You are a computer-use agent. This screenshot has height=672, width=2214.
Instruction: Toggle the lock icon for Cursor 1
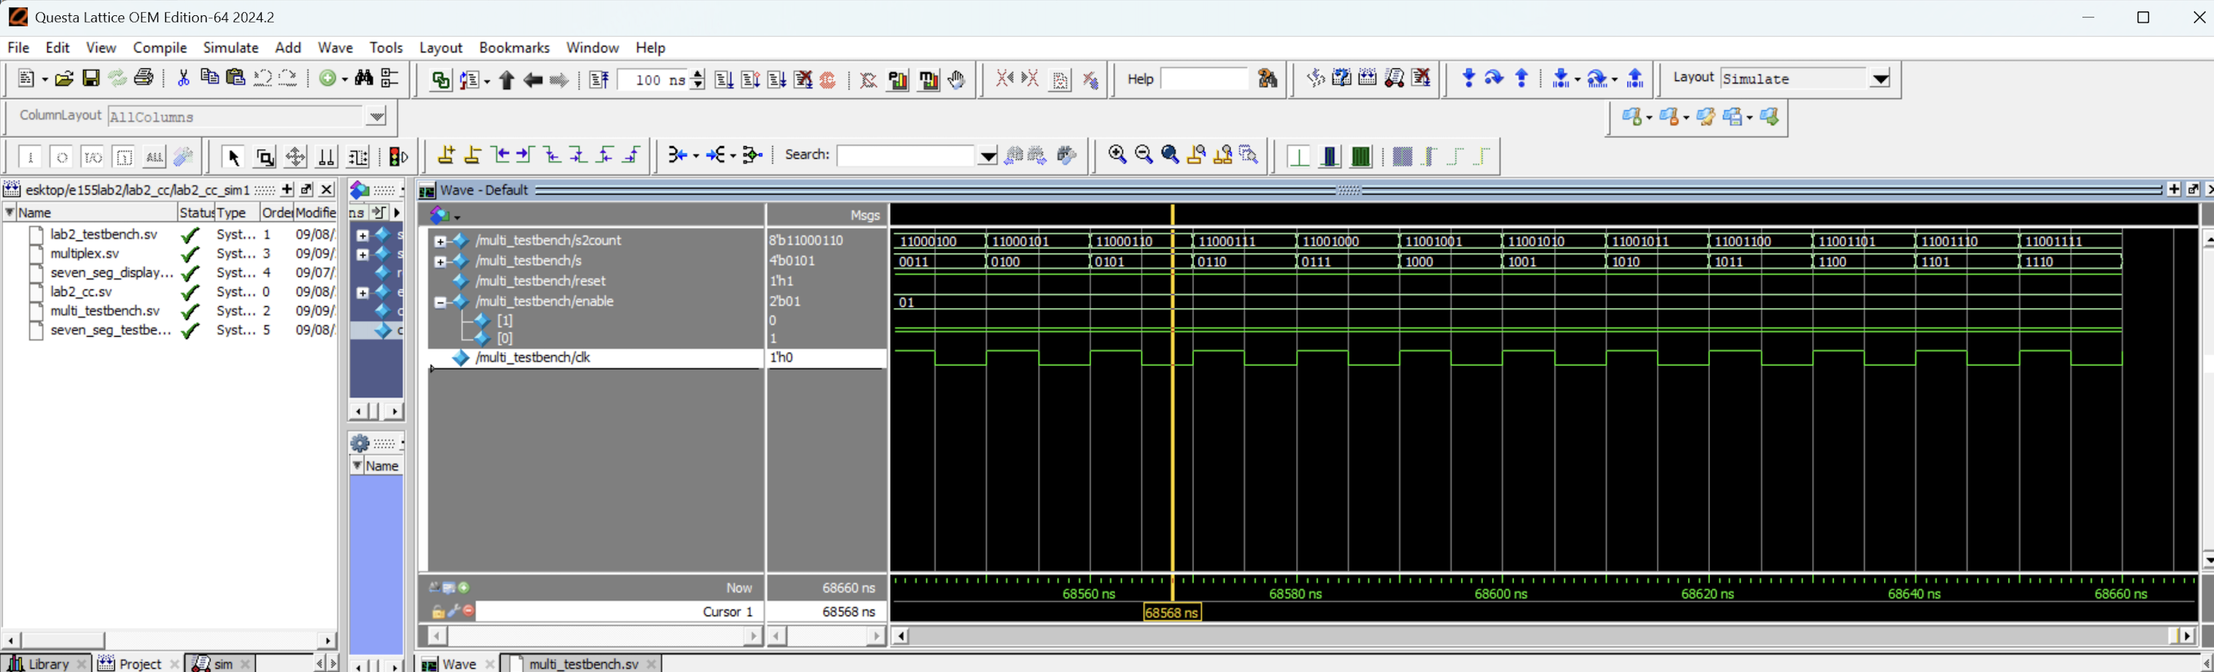(x=438, y=612)
